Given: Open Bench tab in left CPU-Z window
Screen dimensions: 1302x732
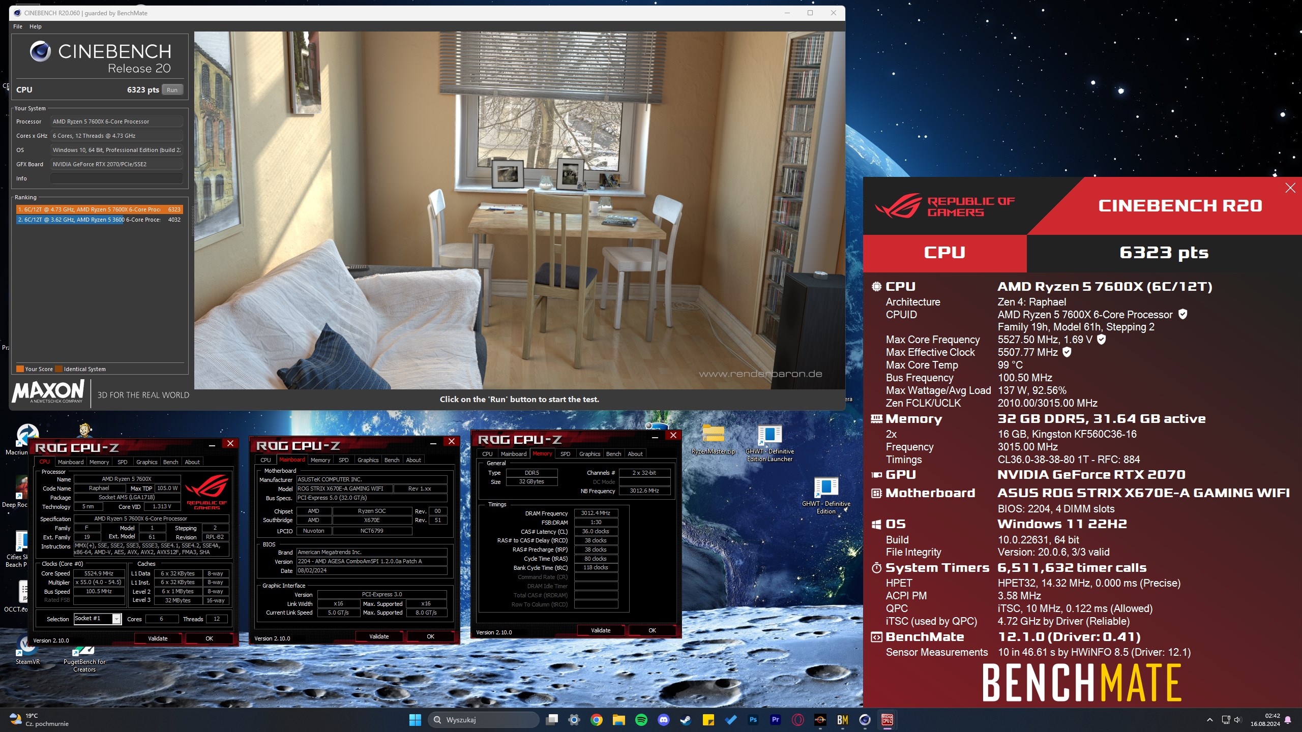Looking at the screenshot, I should [x=170, y=462].
